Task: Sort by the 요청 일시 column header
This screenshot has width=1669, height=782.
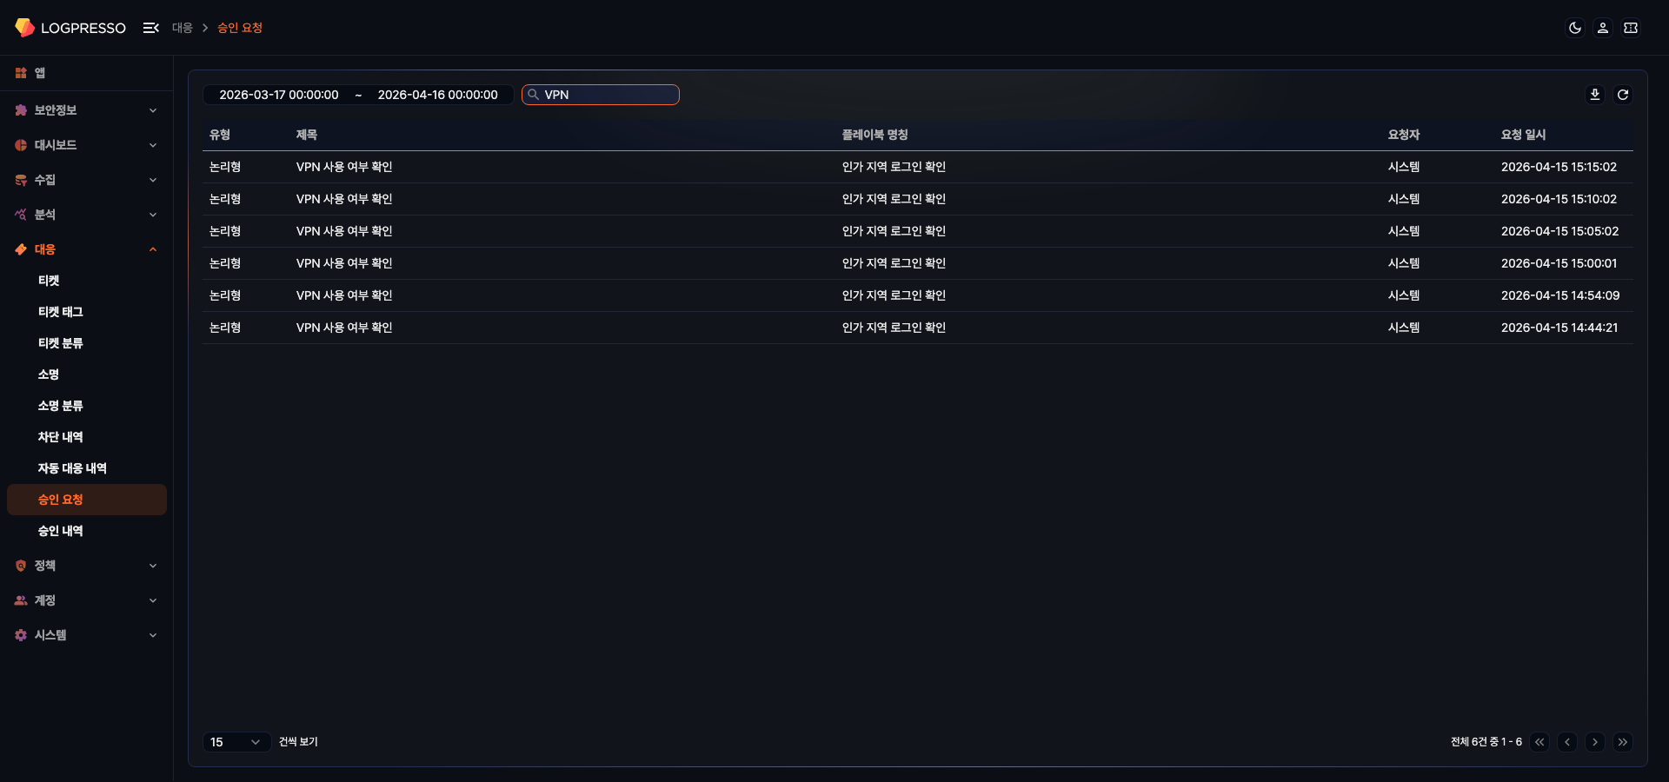Action: [x=1523, y=135]
